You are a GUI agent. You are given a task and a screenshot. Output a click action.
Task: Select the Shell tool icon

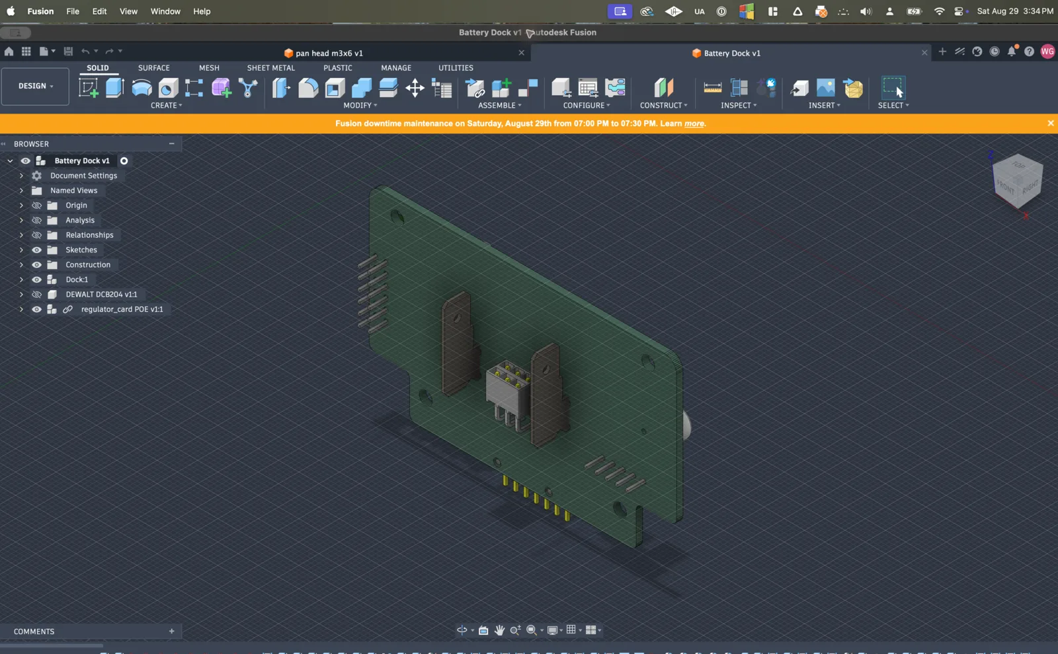click(335, 88)
